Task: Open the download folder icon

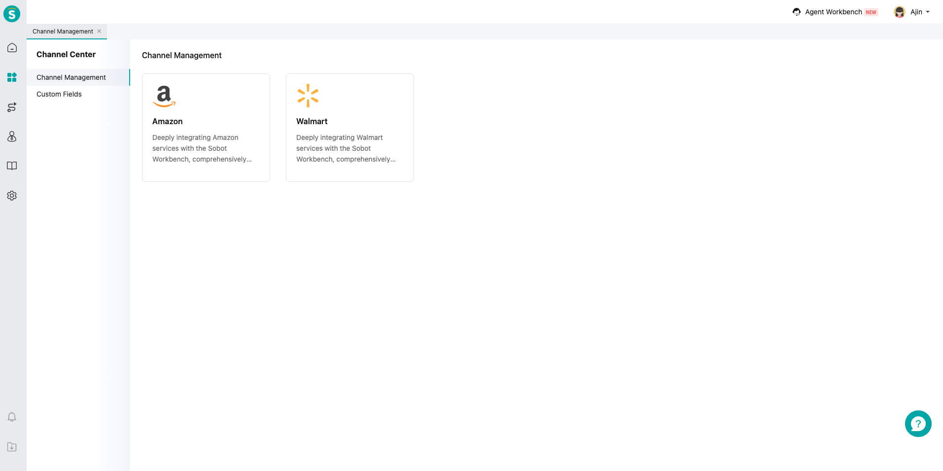Action: 12,447
